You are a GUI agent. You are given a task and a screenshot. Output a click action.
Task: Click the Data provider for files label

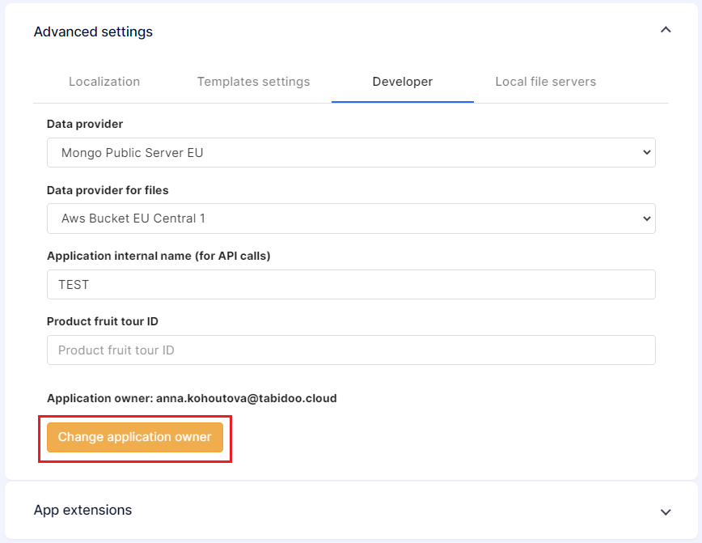click(108, 190)
